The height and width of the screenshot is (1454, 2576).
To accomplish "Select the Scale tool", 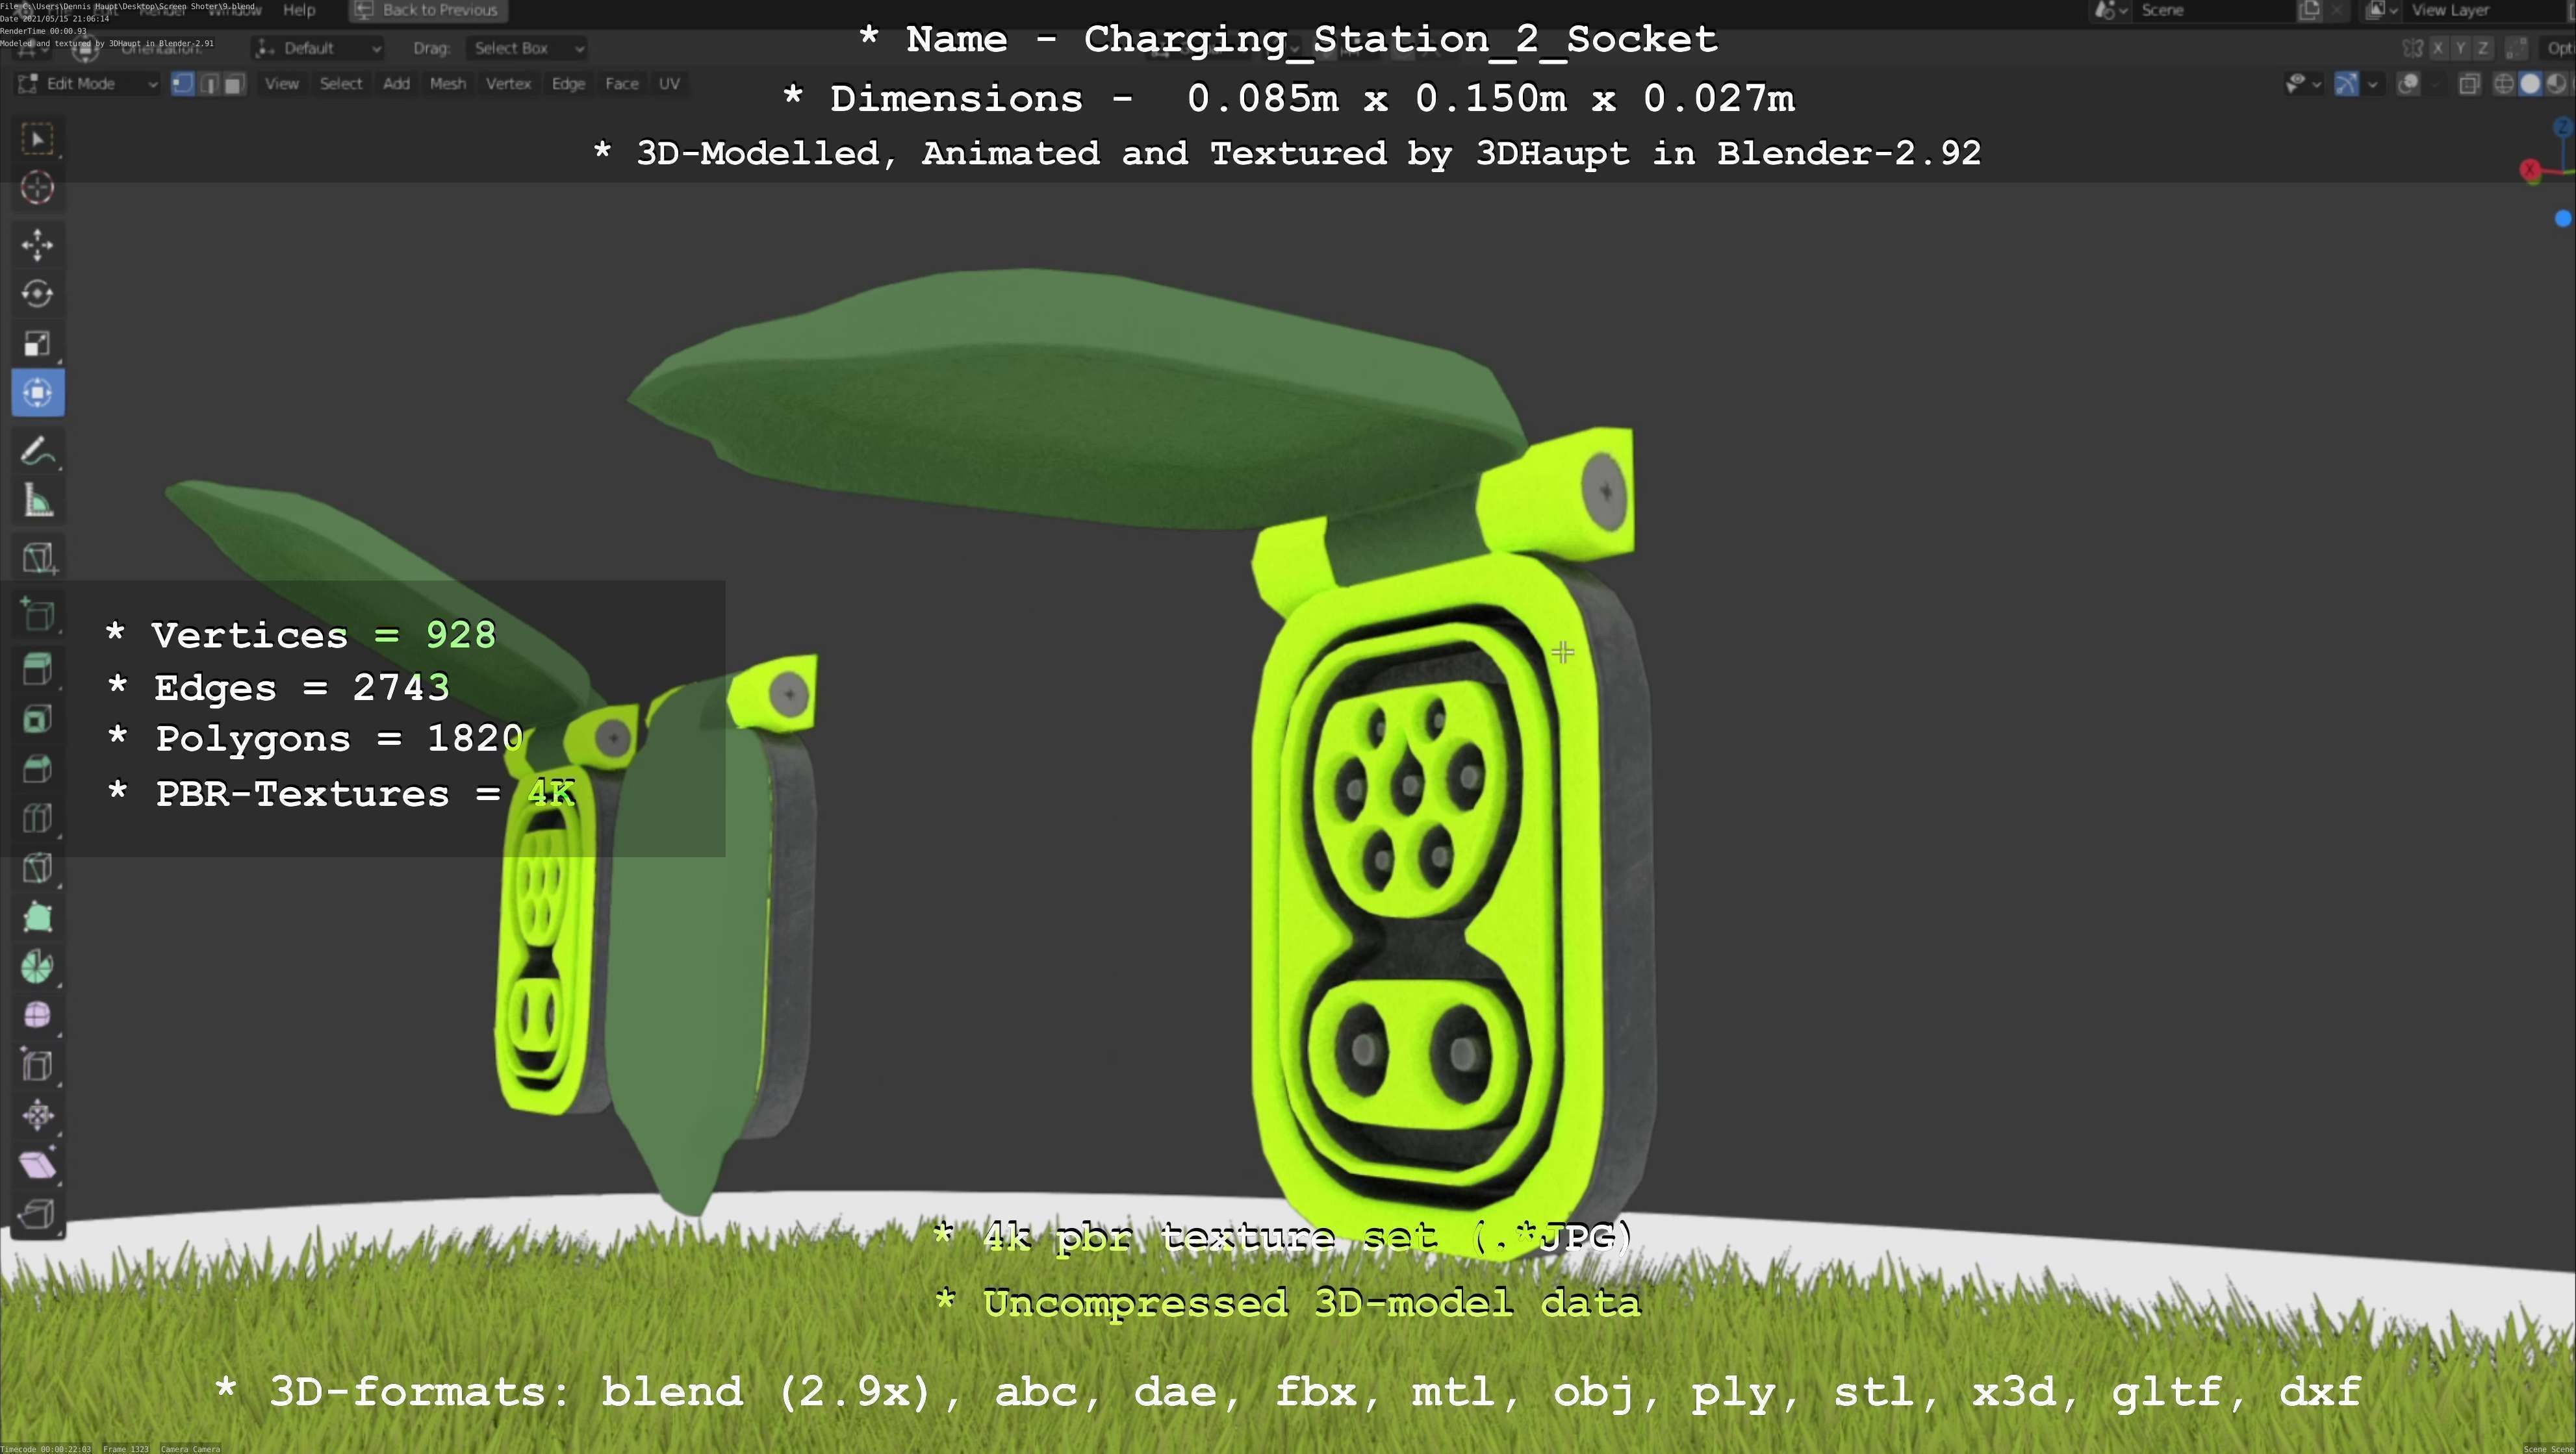I will (x=38, y=343).
